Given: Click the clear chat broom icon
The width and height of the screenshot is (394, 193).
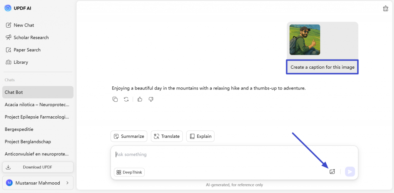Looking at the screenshot, I should click(x=386, y=8).
